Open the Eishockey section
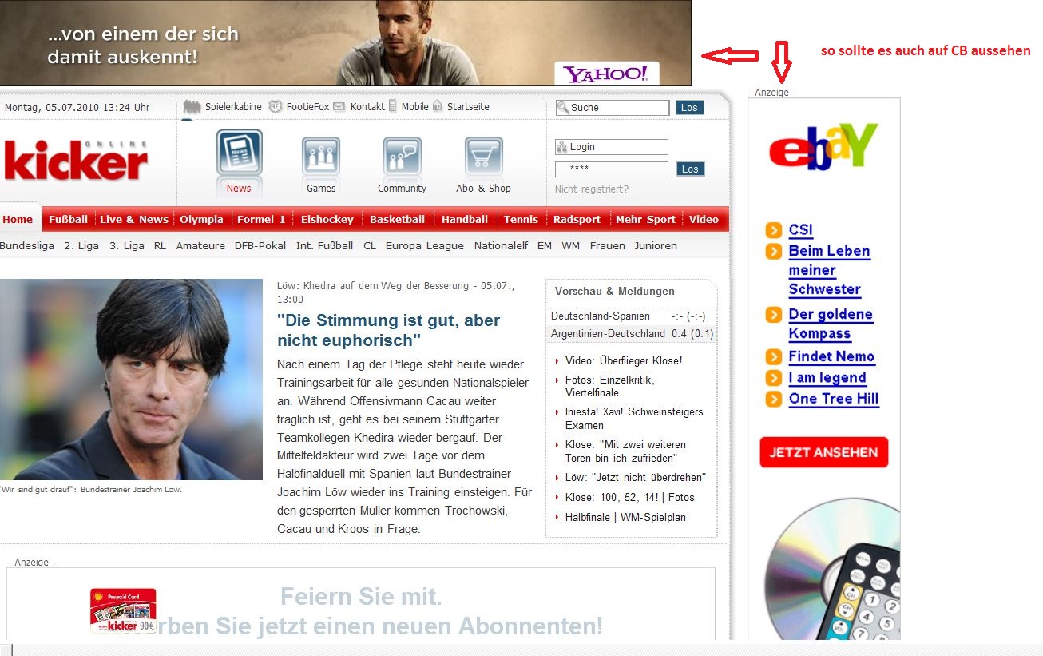Viewport: 1043px width, 656px height. [327, 219]
